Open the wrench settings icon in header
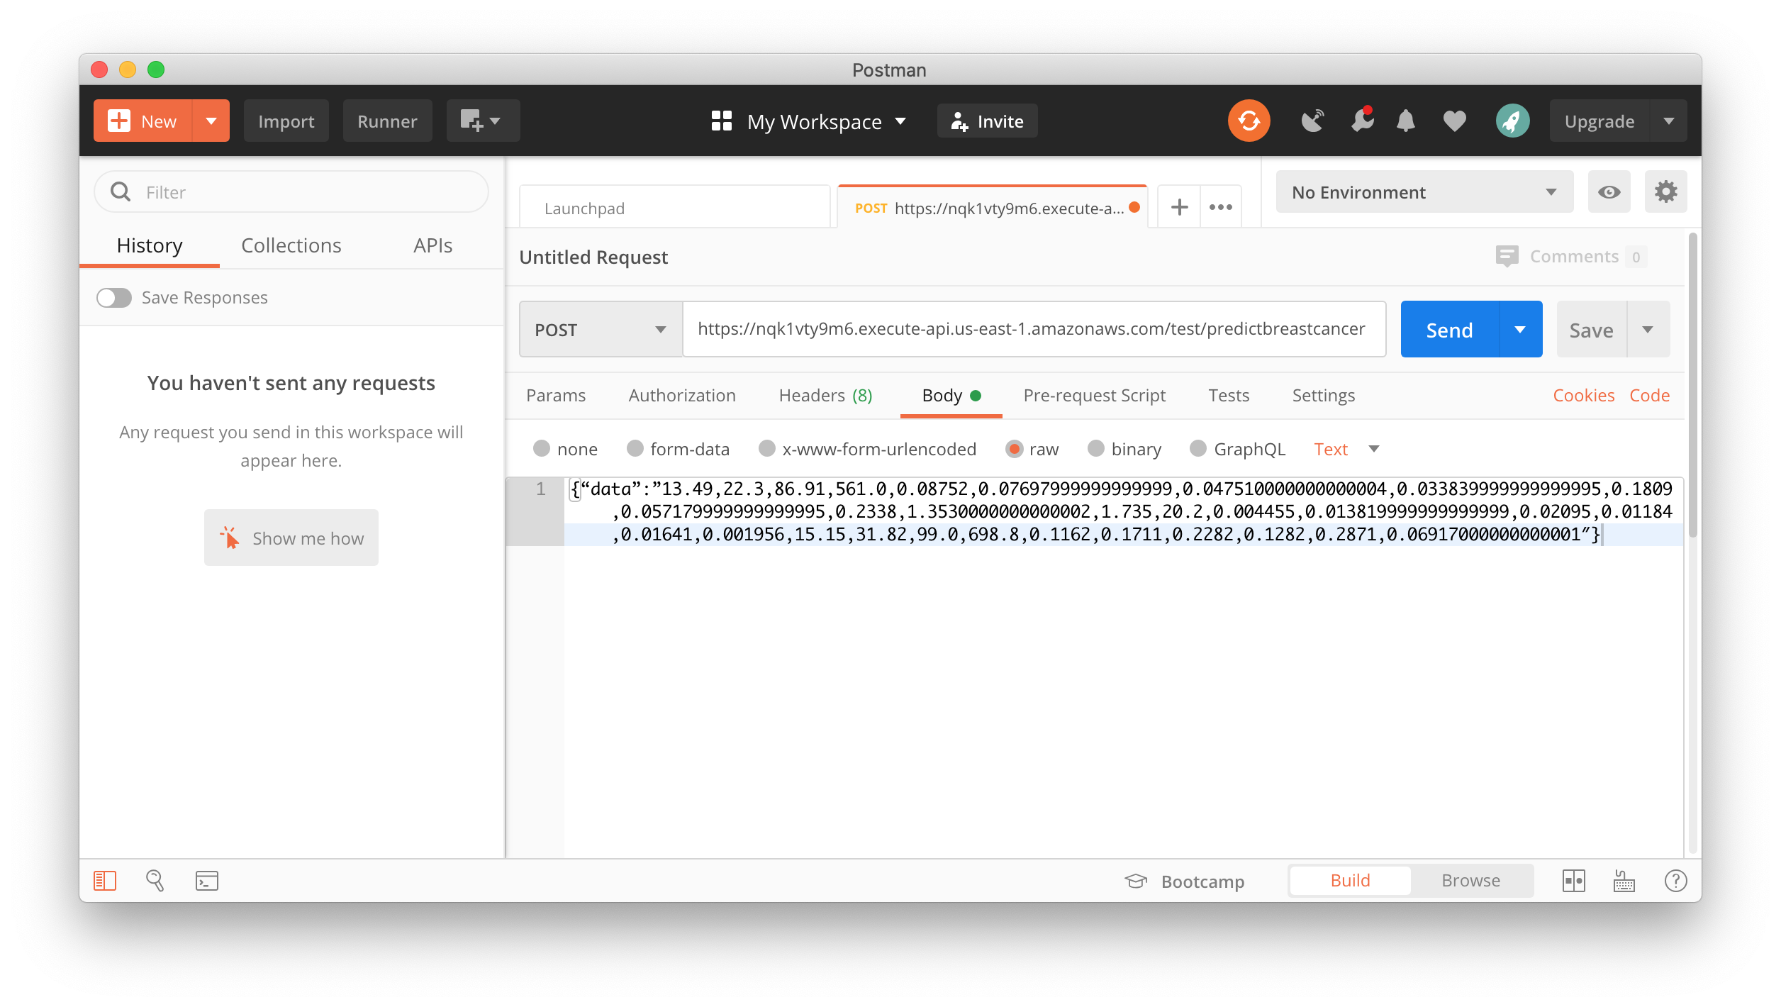The image size is (1781, 1007). [x=1362, y=121]
